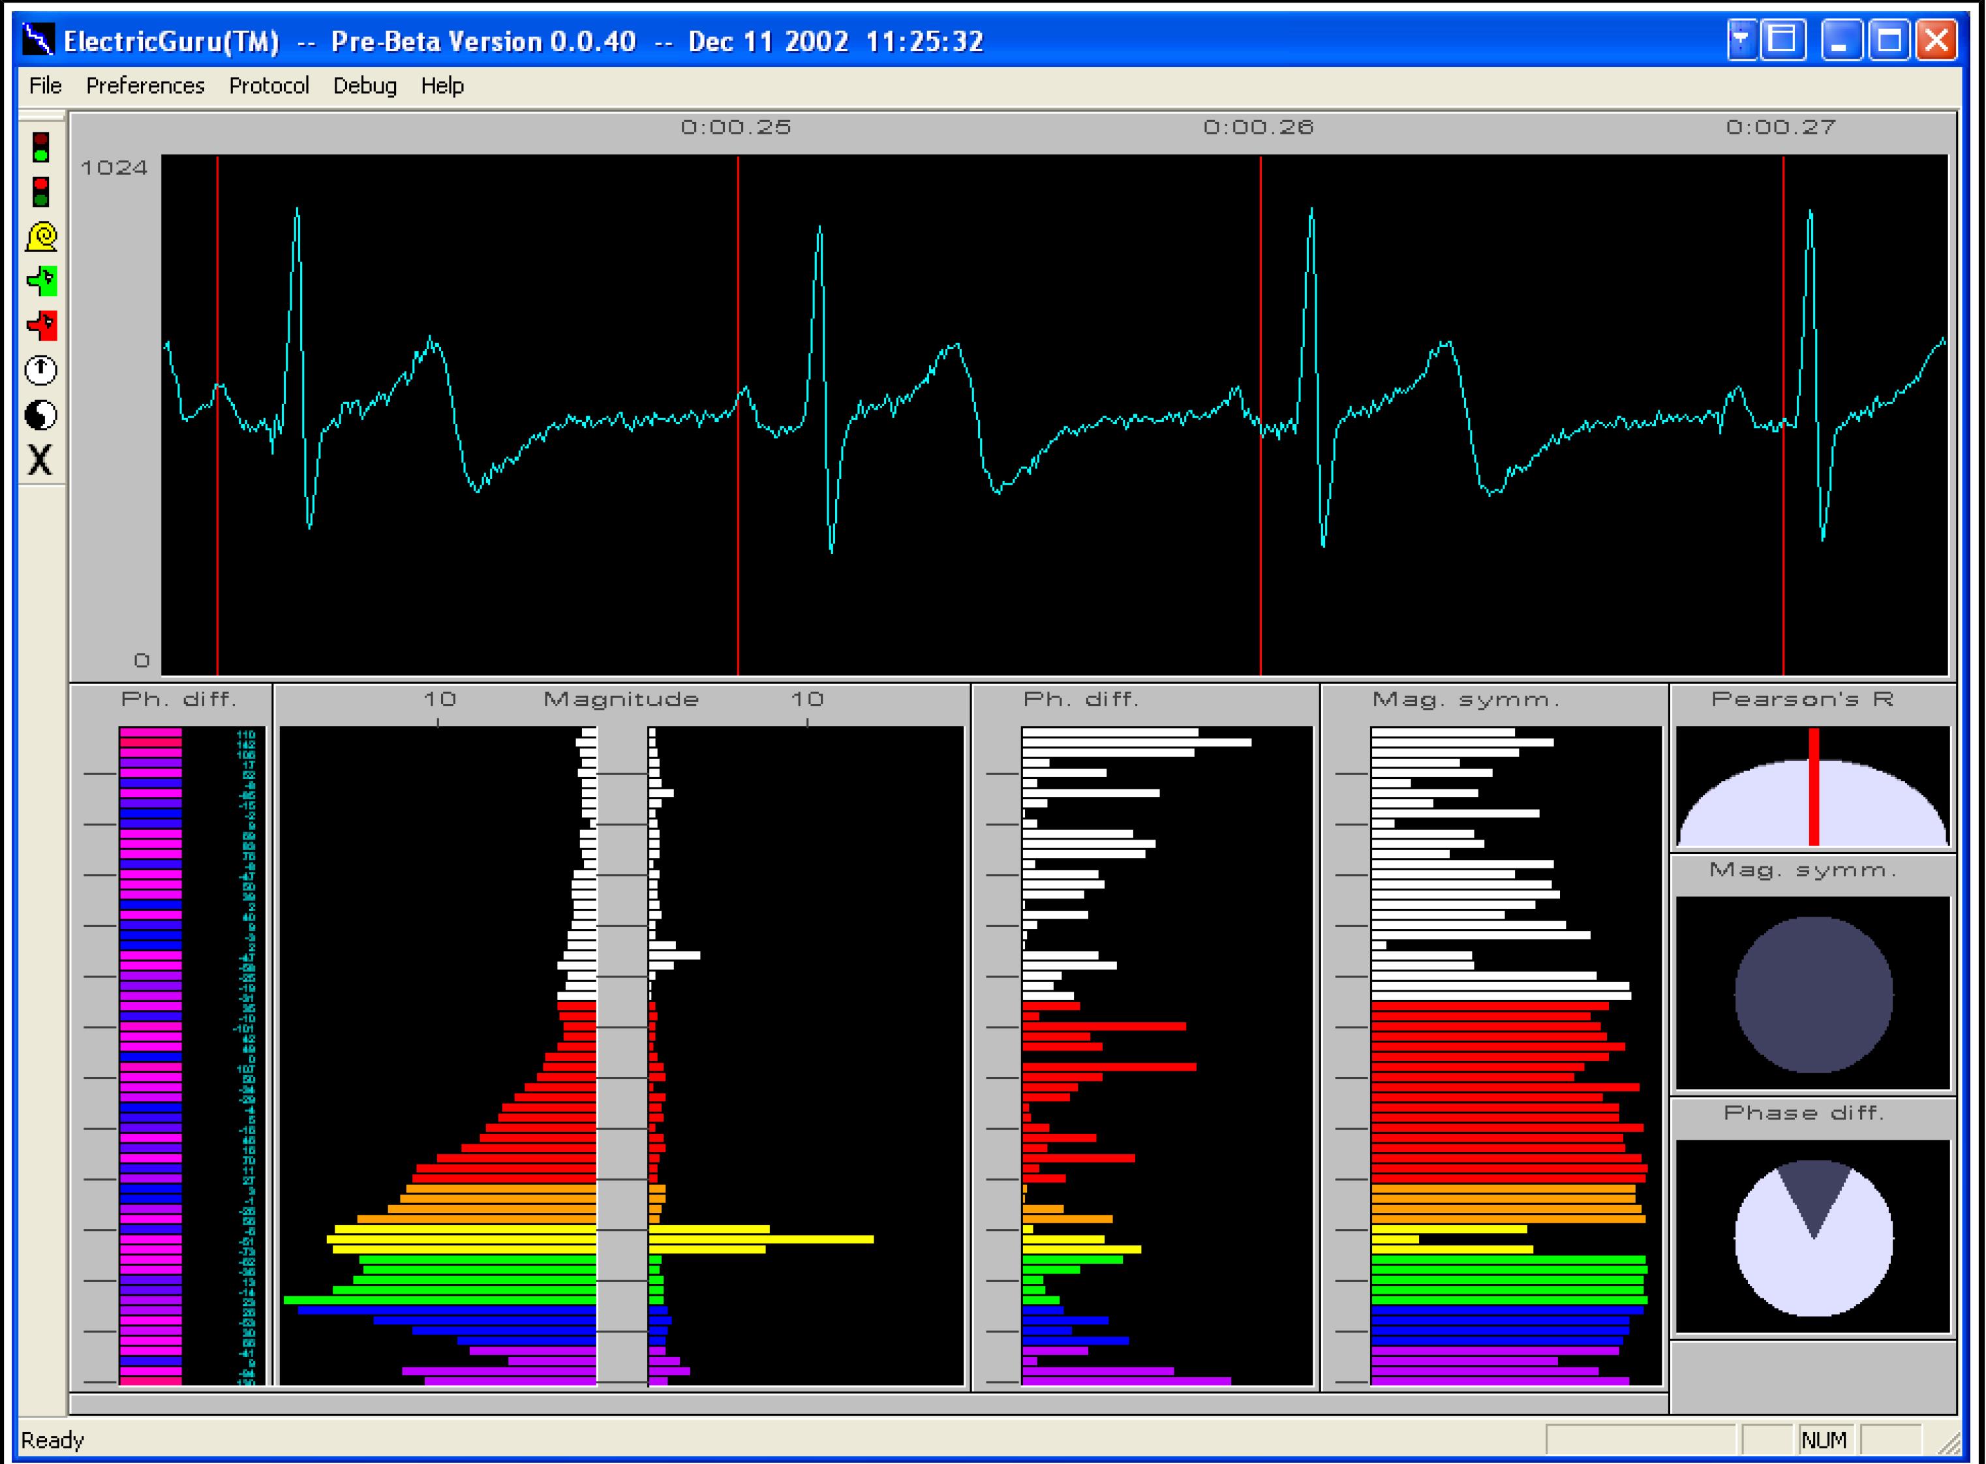Viewport: 1986px width, 1464px height.
Task: Click the red marker line at 0:00.25
Action: [738, 415]
